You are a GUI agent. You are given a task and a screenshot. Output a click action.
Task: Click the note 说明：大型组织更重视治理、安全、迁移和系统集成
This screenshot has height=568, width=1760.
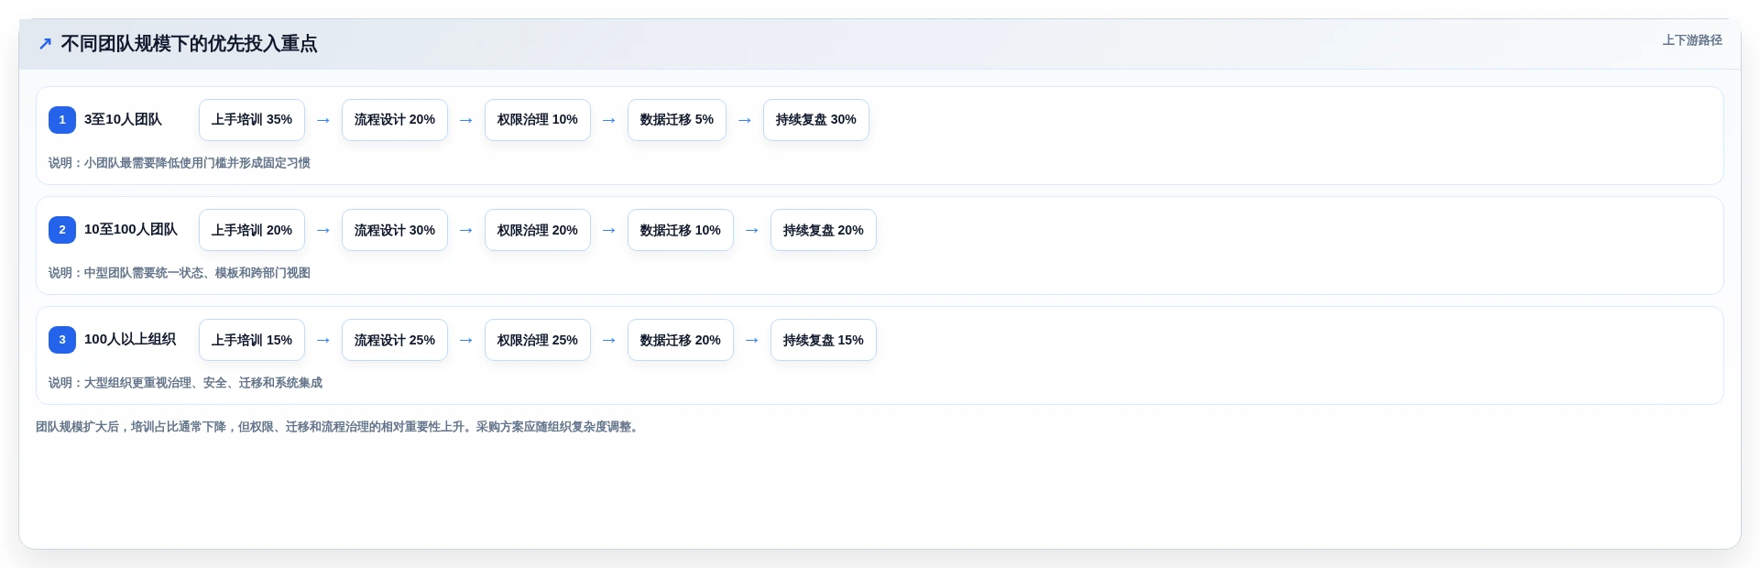point(185,383)
